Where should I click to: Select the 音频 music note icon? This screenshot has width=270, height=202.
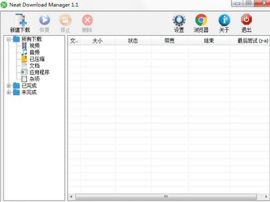coord(24,52)
